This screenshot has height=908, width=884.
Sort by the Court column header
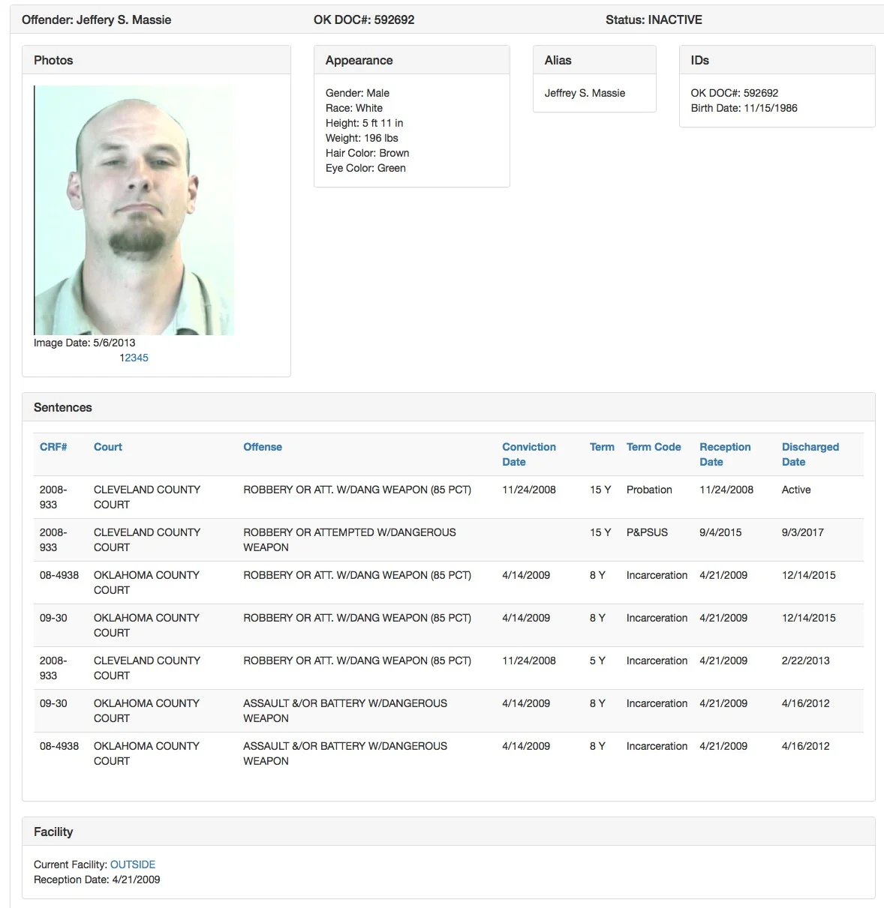(x=108, y=447)
